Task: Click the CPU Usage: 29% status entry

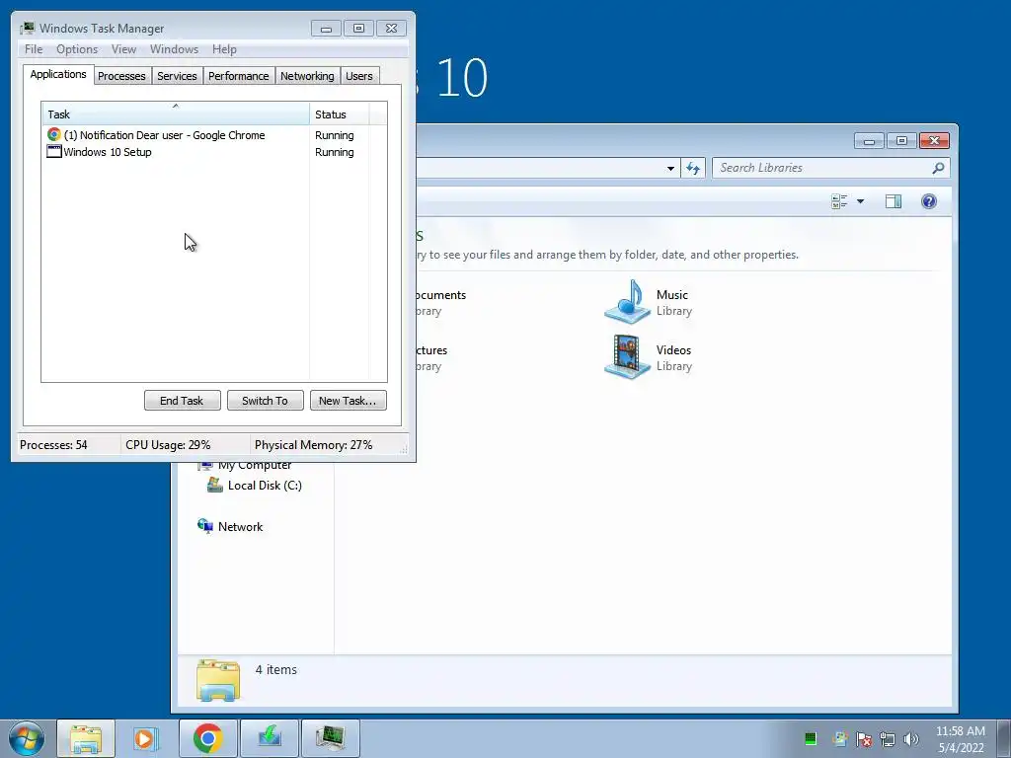Action: [x=168, y=445]
